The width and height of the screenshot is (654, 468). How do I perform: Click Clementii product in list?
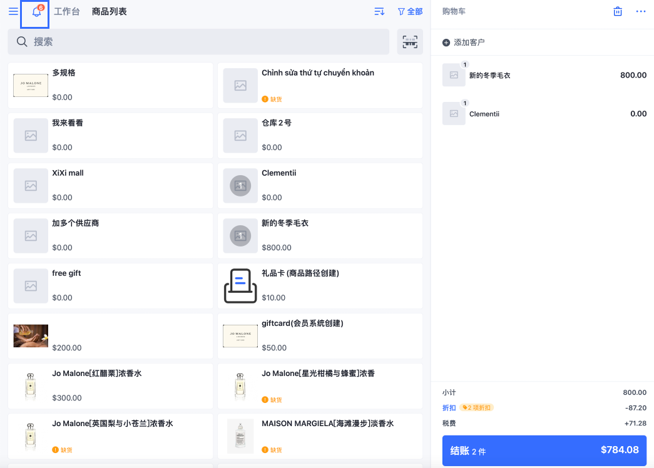[320, 186]
